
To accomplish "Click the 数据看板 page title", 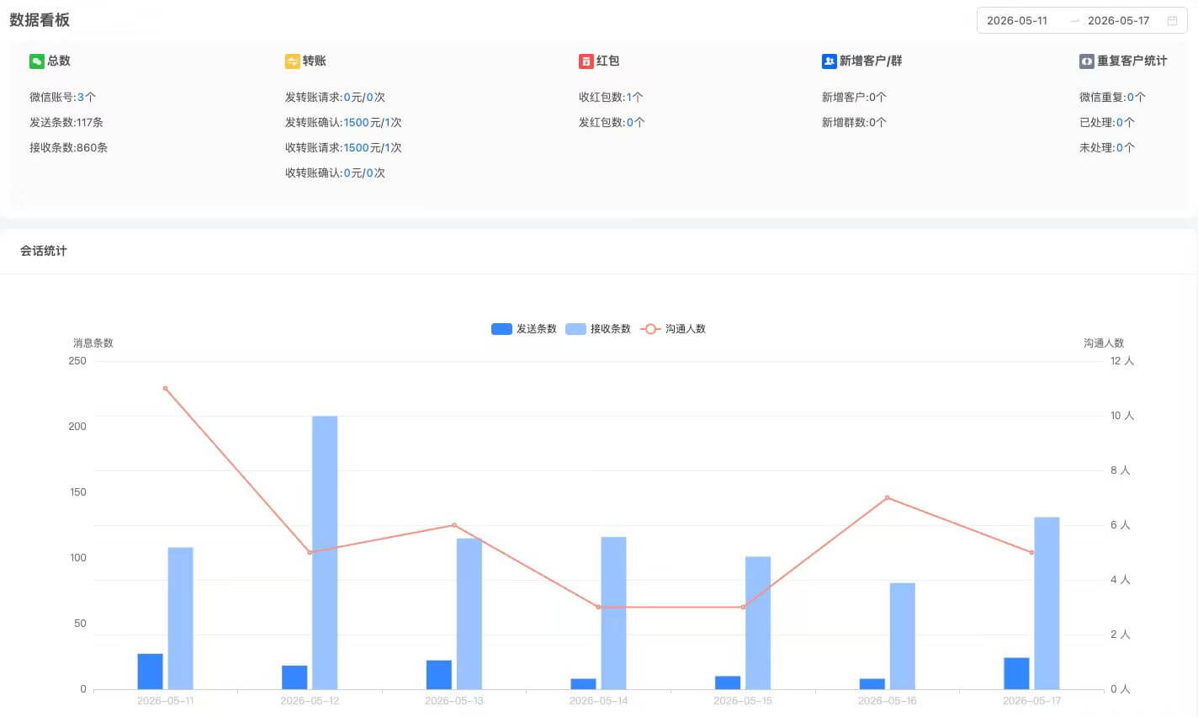I will (x=40, y=20).
